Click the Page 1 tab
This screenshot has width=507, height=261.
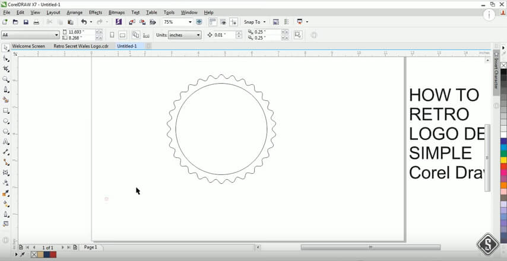point(90,247)
